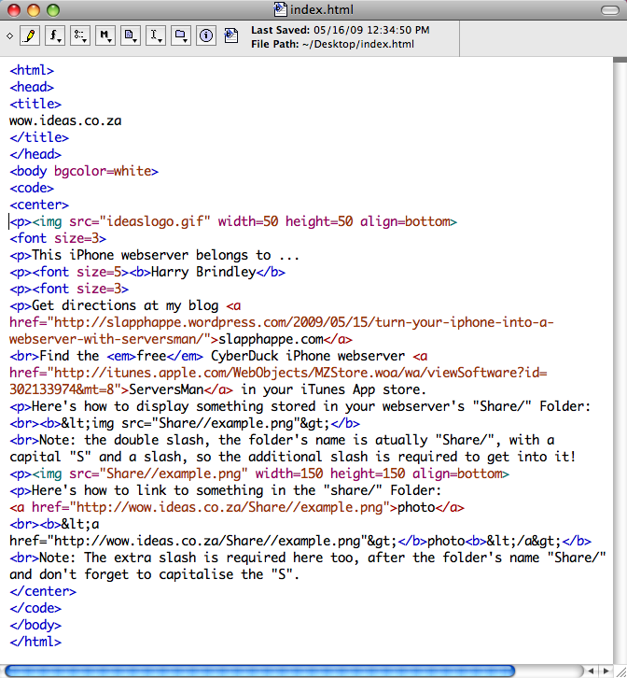Open the Marker (M) popup menu

point(106,36)
